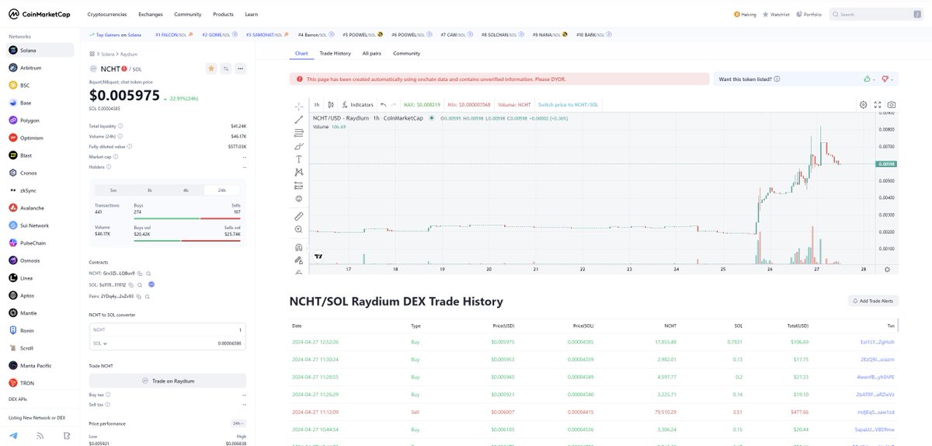The height and width of the screenshot is (446, 932).
Task: Switch to the Chart tab
Action: pos(303,54)
